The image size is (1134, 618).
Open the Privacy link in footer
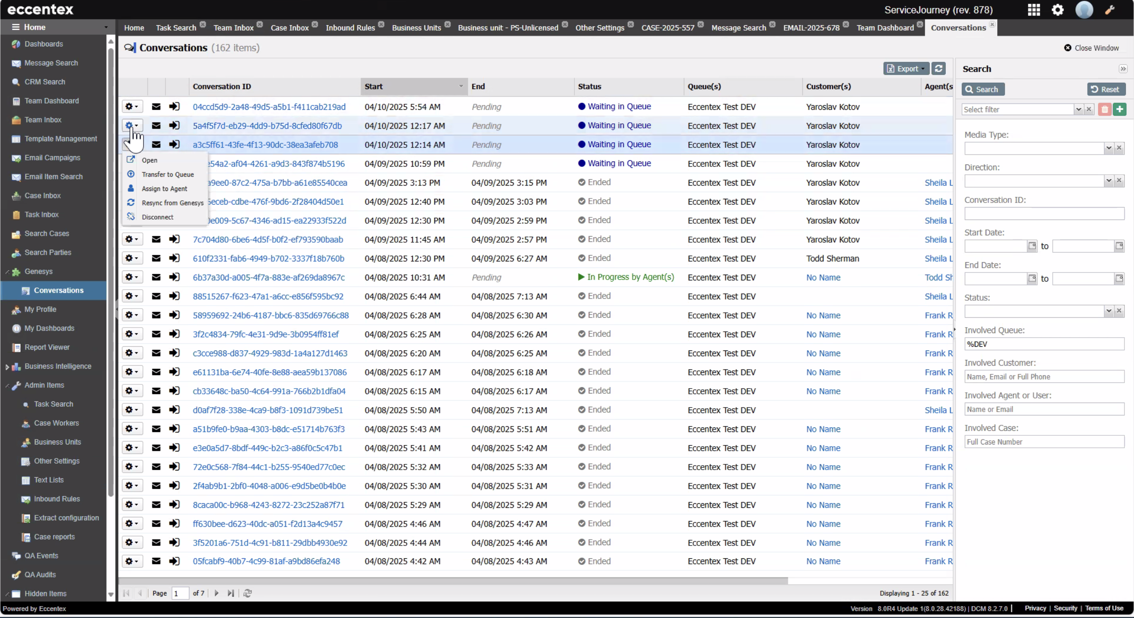point(1035,608)
